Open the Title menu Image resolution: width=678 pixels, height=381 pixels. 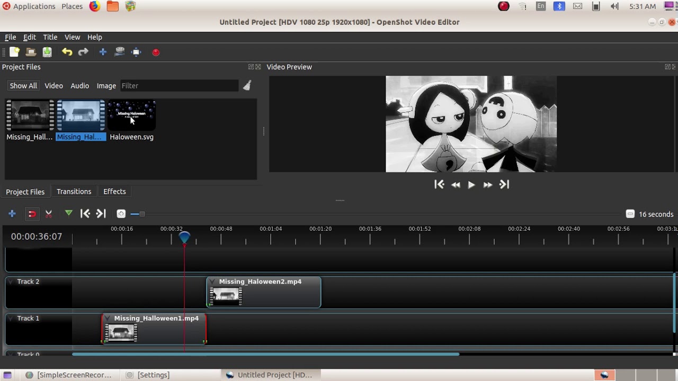click(50, 37)
